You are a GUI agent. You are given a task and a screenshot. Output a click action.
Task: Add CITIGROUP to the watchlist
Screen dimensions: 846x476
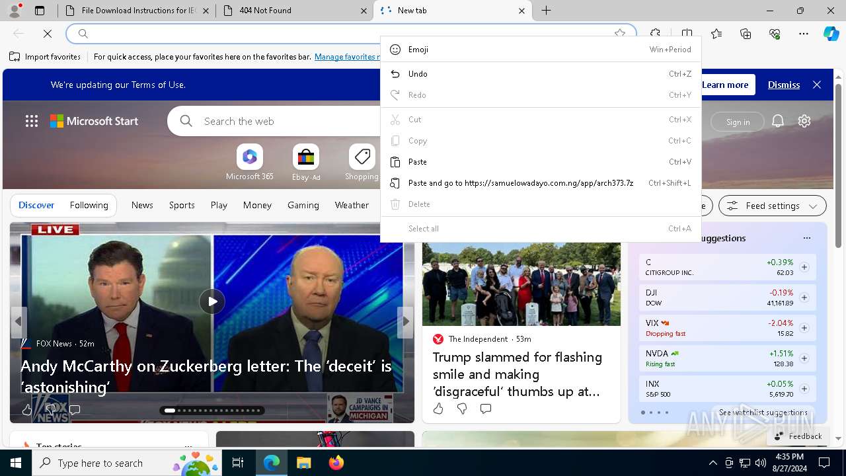pos(804,267)
